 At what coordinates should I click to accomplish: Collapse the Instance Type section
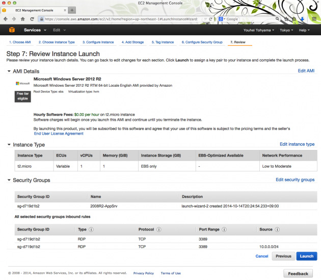coord(9,145)
